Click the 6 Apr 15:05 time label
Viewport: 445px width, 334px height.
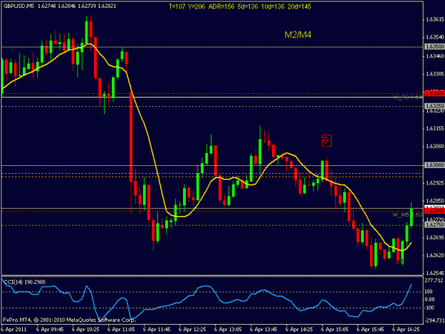(x=335, y=330)
